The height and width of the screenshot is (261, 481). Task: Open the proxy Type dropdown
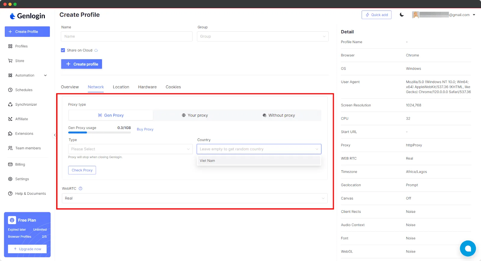tap(130, 149)
